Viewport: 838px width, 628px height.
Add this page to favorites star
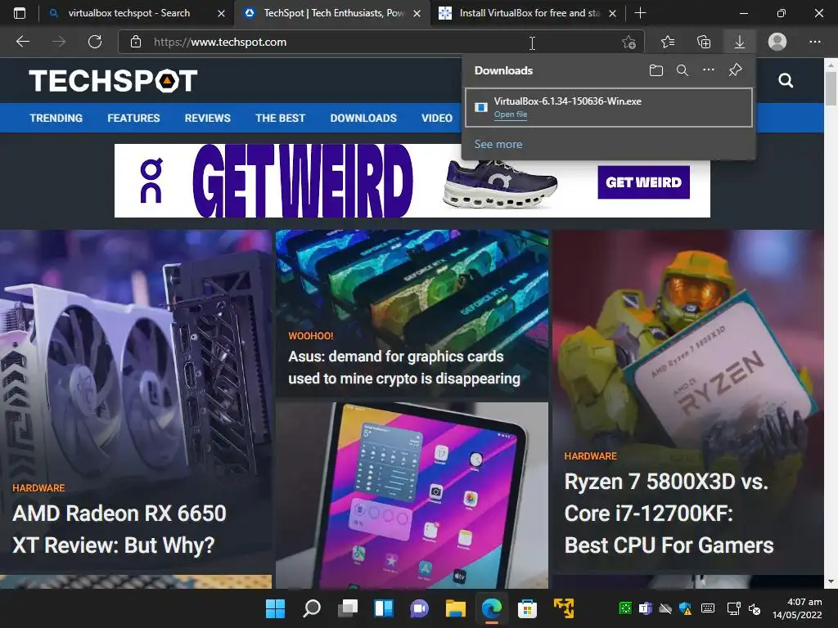click(629, 42)
